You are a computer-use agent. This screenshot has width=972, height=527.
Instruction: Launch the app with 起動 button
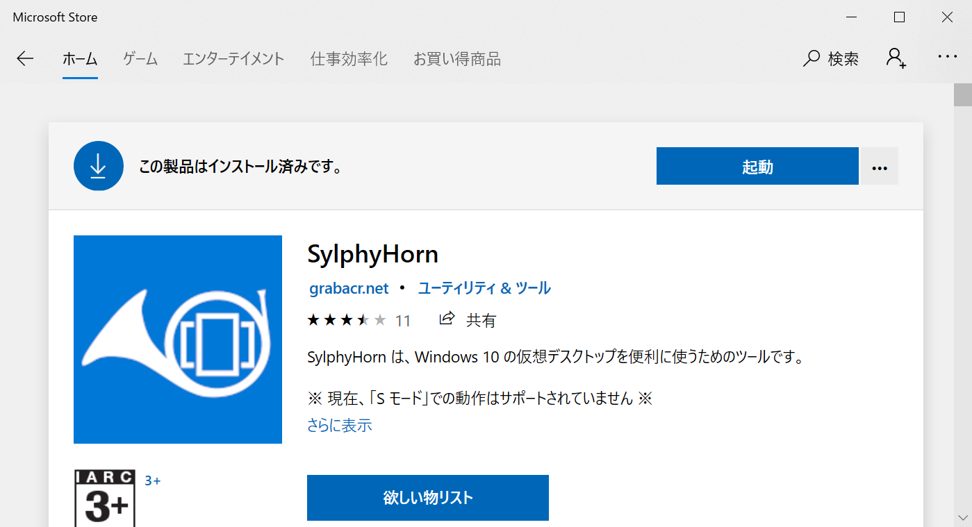757,167
